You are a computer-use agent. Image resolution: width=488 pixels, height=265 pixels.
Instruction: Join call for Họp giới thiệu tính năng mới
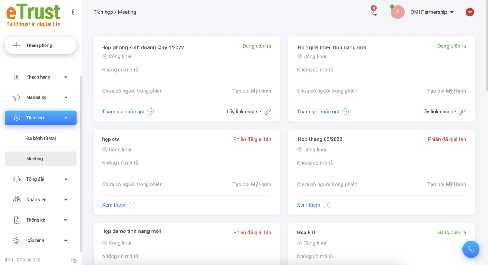(x=318, y=112)
